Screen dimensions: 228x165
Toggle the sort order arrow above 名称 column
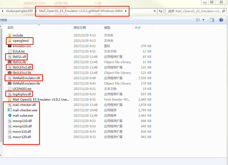(x=39, y=25)
